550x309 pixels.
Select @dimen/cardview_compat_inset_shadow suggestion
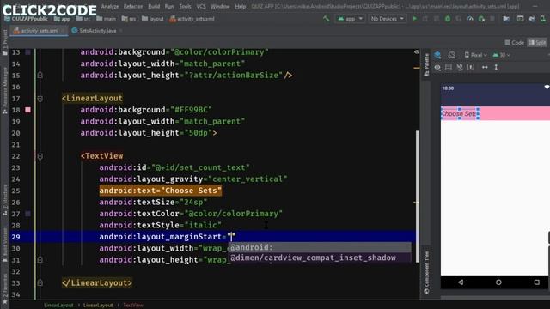tap(320, 257)
